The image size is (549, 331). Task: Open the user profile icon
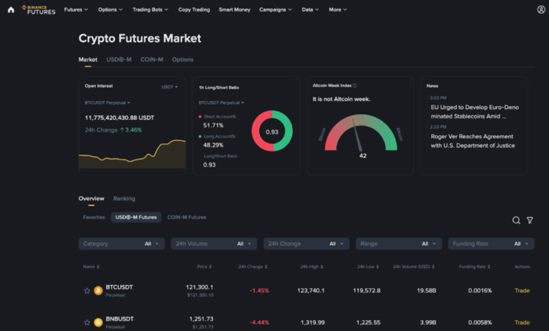(541, 9)
